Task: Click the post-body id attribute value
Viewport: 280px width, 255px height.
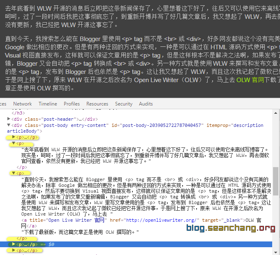Action: pyautogui.click(x=162, y=125)
